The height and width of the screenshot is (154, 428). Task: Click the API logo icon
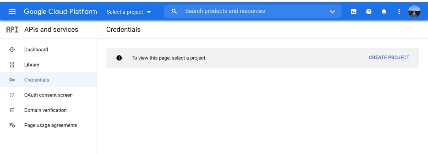point(12,29)
